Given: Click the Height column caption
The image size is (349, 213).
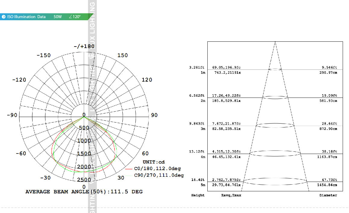Looking at the screenshot, I should tap(198, 195).
